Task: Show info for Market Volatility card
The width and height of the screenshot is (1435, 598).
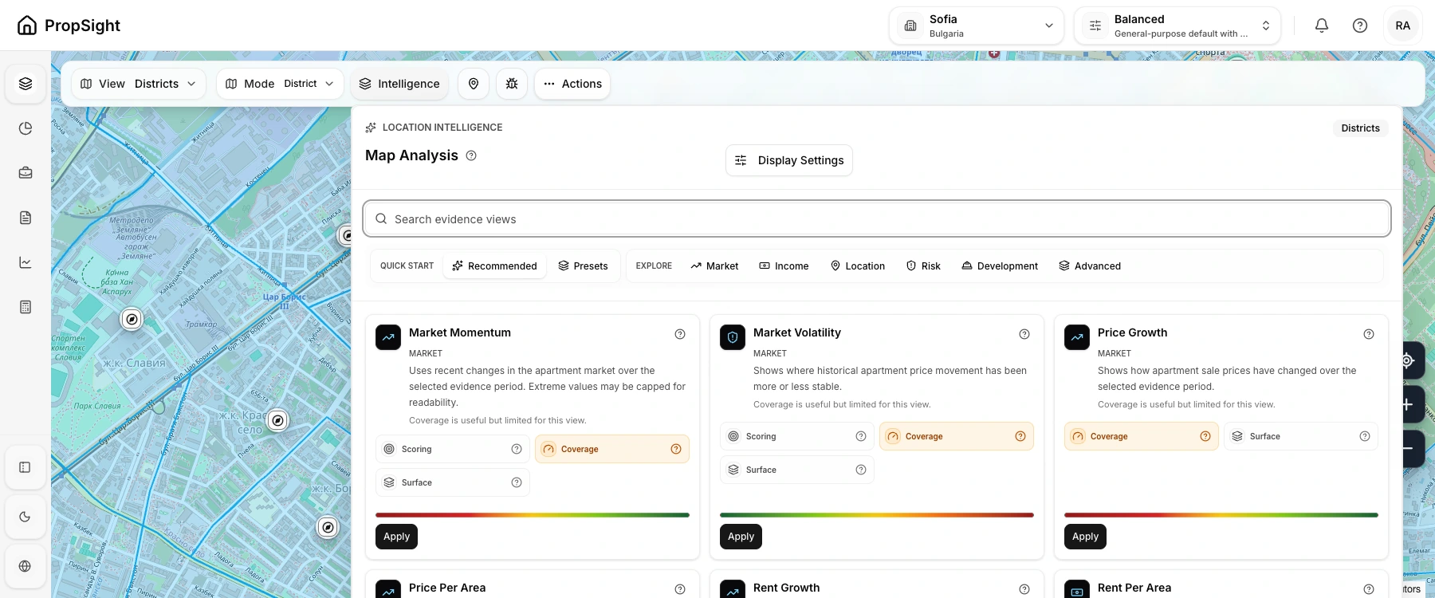Action: 1024,334
